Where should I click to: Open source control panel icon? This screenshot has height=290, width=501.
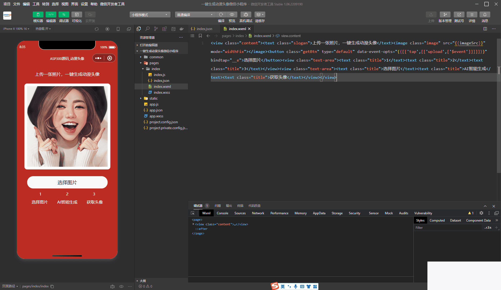pos(156,29)
